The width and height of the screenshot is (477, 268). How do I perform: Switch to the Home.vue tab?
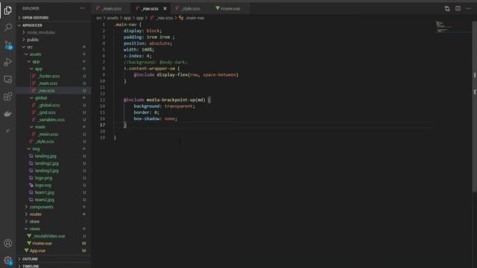coord(230,8)
